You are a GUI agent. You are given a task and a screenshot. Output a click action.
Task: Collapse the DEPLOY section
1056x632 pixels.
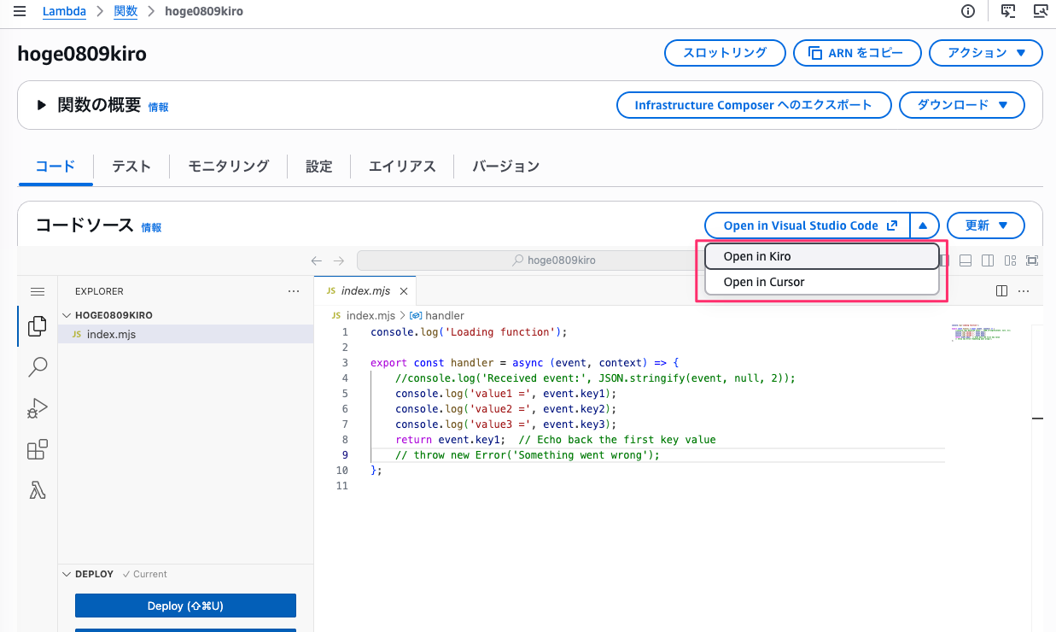tap(68, 574)
